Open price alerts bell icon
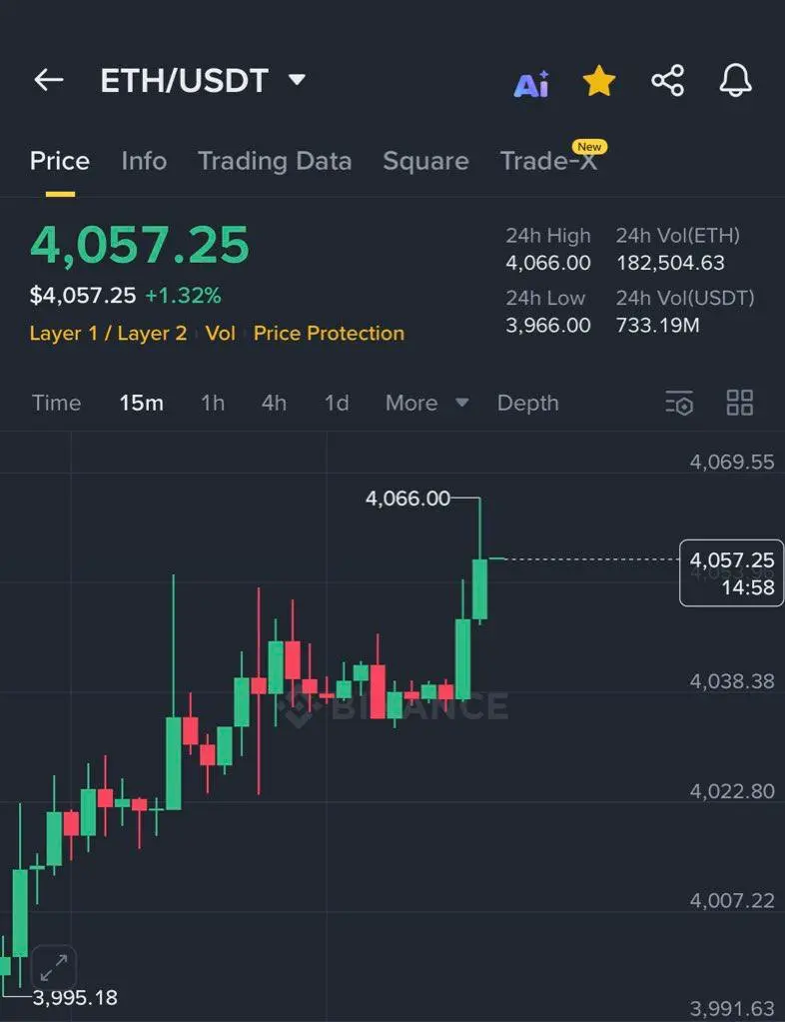Screen dimensions: 785x1022 click(735, 81)
